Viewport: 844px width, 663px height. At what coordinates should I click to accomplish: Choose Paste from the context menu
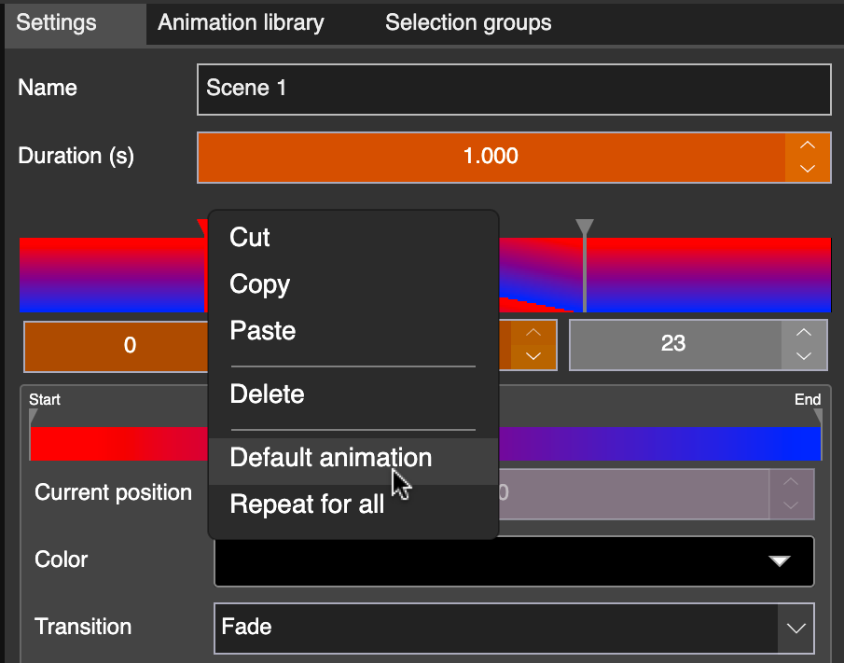(x=353, y=330)
